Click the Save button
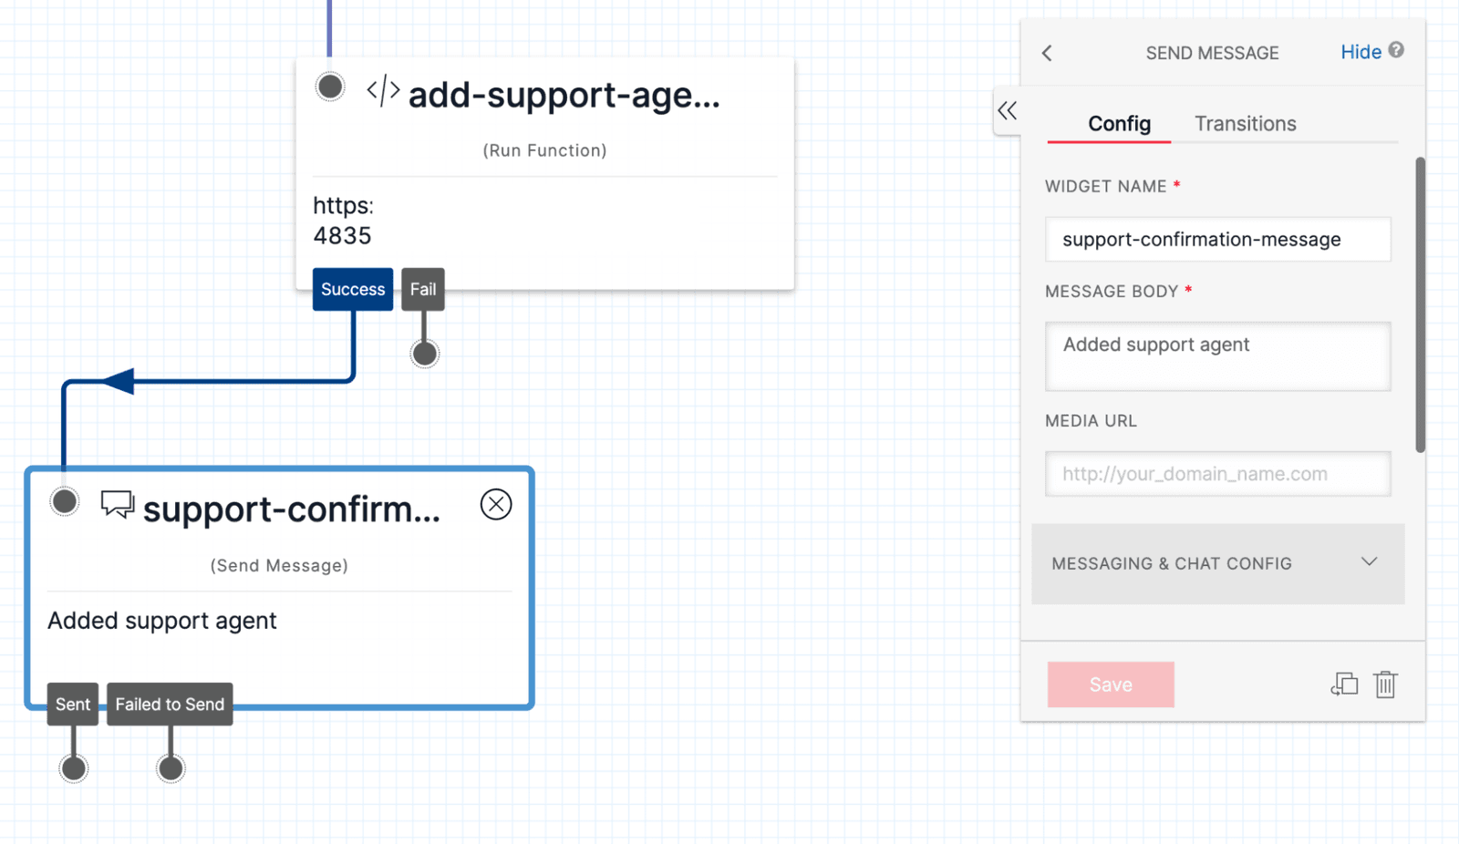The image size is (1459, 844). (x=1110, y=684)
